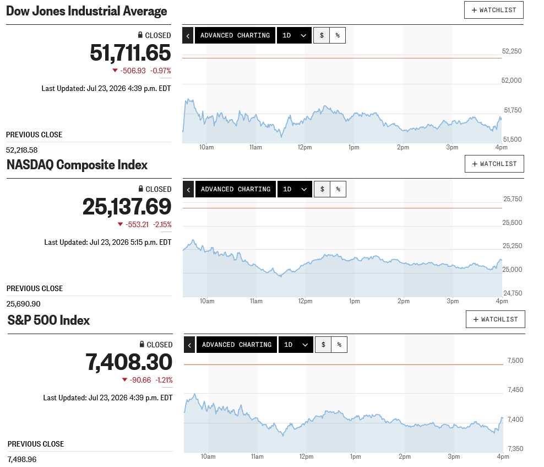Switch Dow Jones chart to dollar view
The image size is (544, 467).
[322, 35]
